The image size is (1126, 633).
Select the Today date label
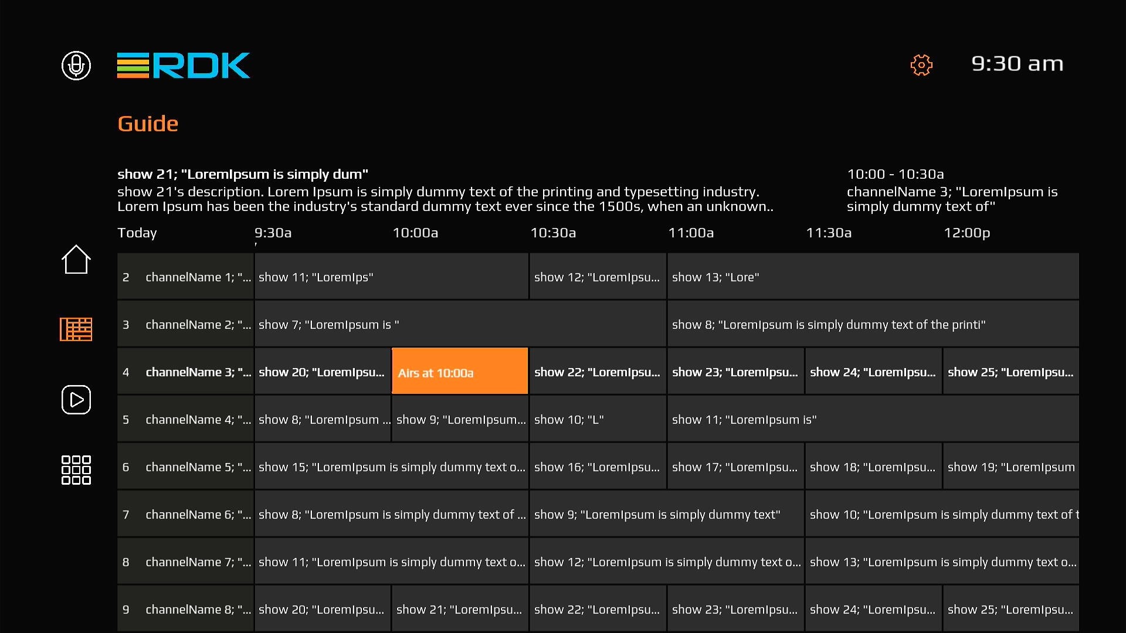point(137,233)
